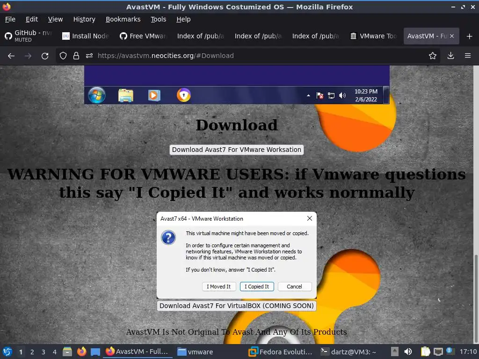This screenshot has width=479, height=359.
Task: Open the network status tray icon
Action: click(x=438, y=352)
